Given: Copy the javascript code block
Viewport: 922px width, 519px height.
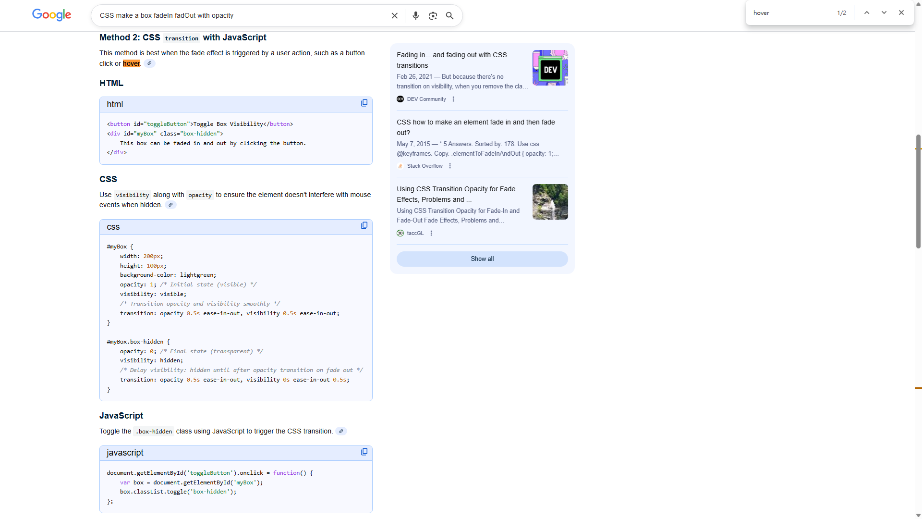Looking at the screenshot, I should point(364,452).
